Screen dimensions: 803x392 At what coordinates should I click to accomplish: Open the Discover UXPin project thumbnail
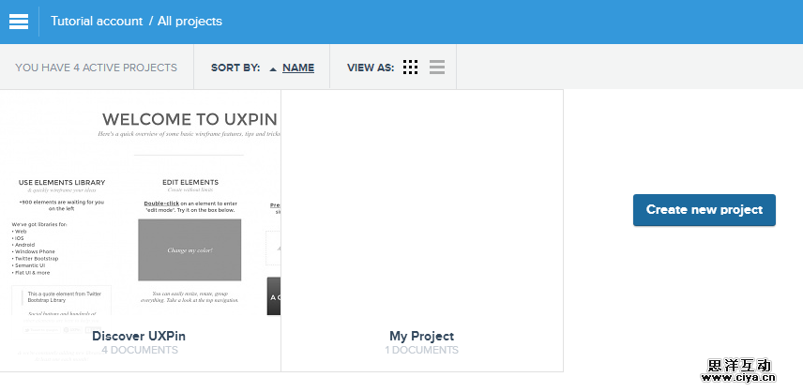click(141, 204)
